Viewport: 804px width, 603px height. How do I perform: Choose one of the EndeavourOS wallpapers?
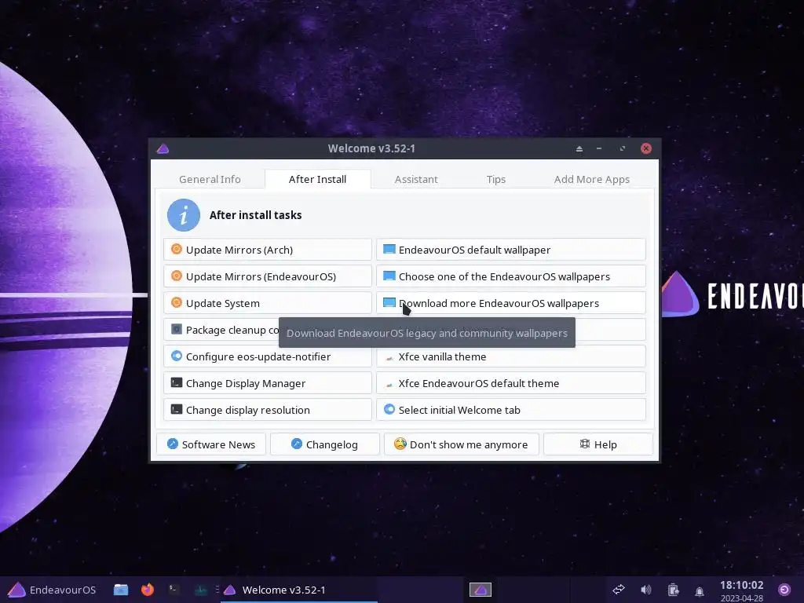[510, 276]
